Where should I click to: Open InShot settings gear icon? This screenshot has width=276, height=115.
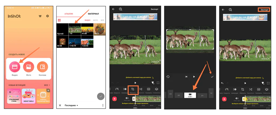(x=47, y=16)
